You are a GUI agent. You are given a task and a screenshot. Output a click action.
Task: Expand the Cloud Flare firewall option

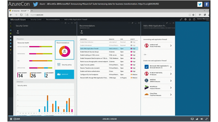coord(158,95)
